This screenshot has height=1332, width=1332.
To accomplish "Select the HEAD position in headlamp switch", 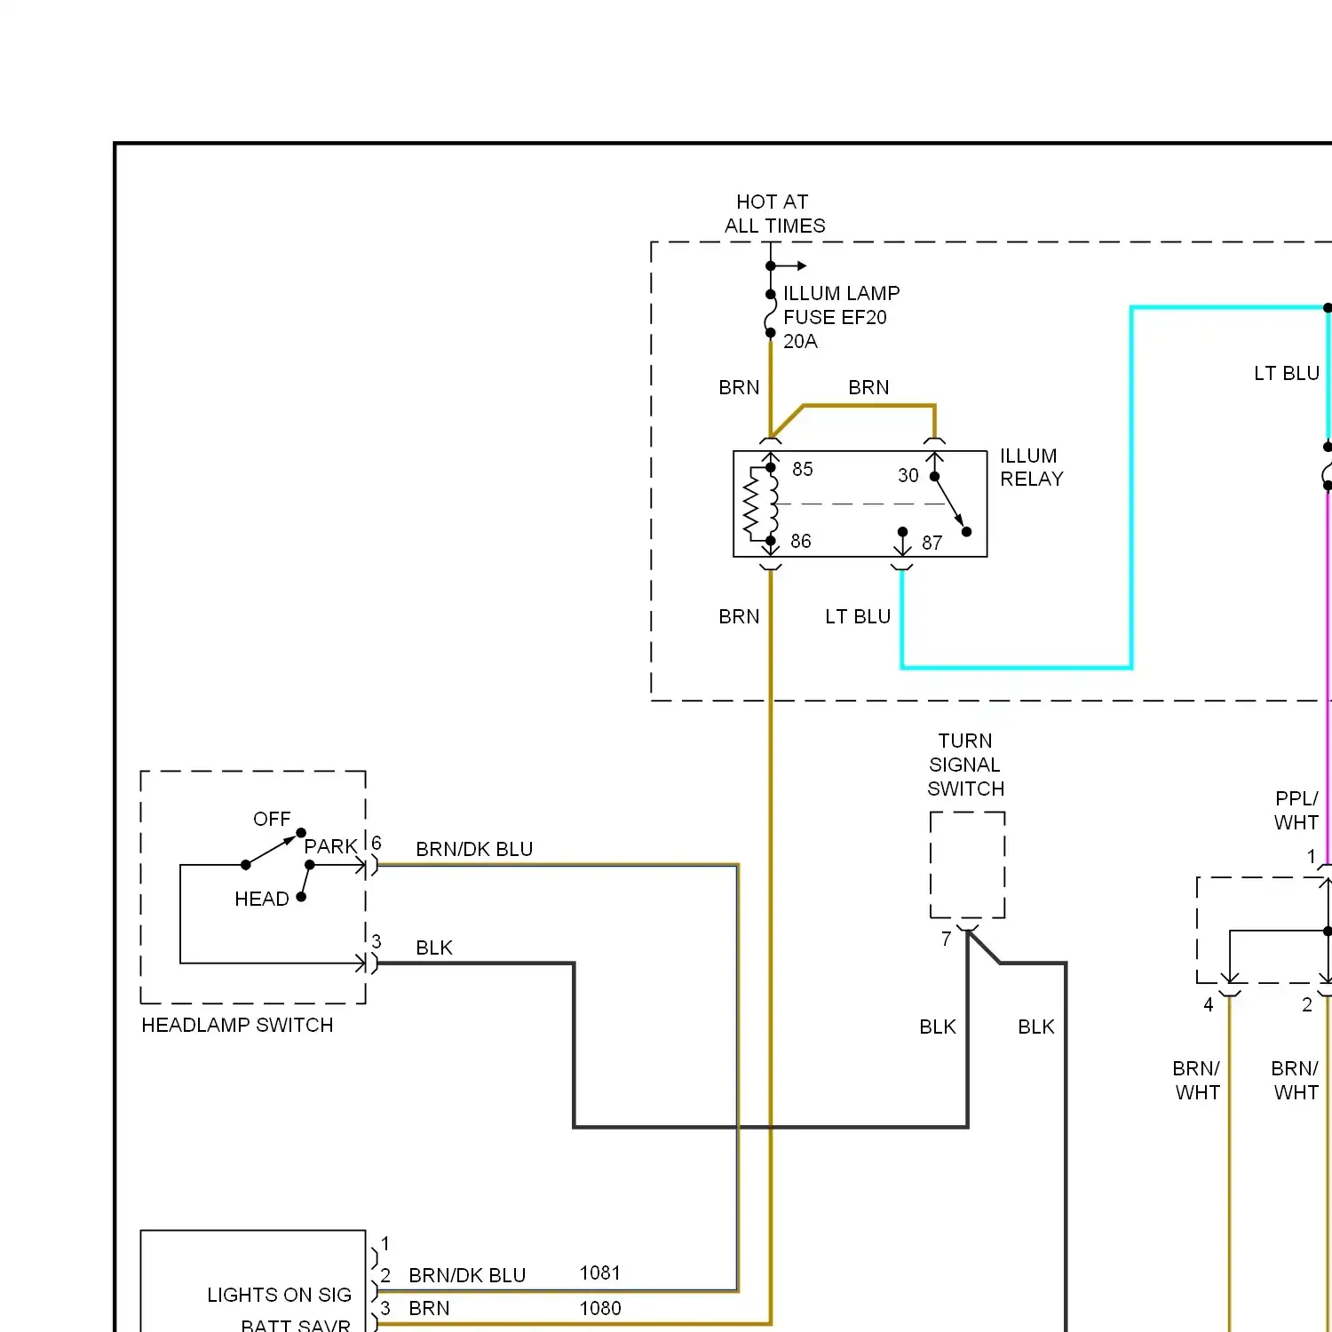I will 261,900.
